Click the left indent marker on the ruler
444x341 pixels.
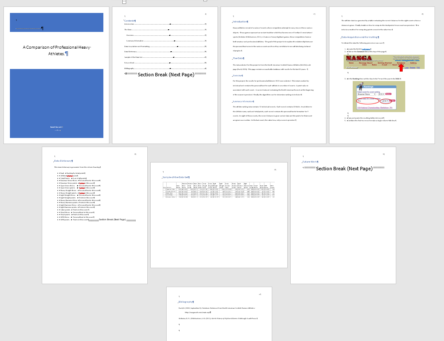point(124,2)
